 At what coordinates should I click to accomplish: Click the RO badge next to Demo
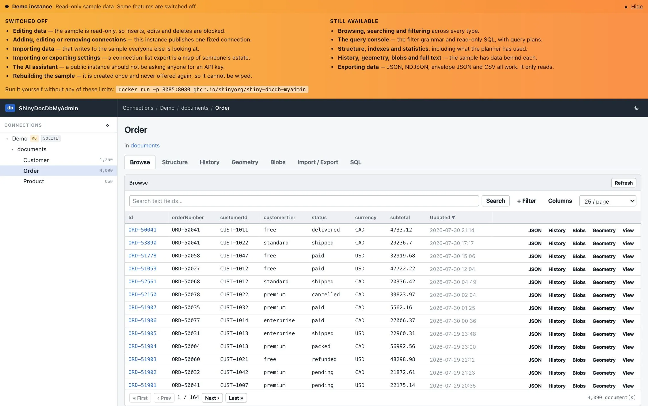click(34, 139)
